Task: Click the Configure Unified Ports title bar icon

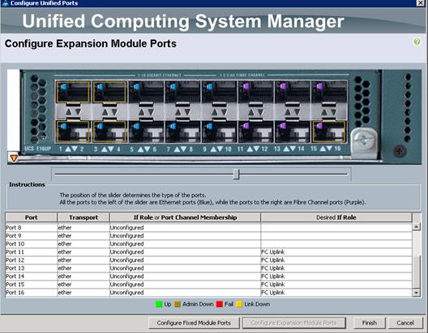Action: [x=5, y=3]
